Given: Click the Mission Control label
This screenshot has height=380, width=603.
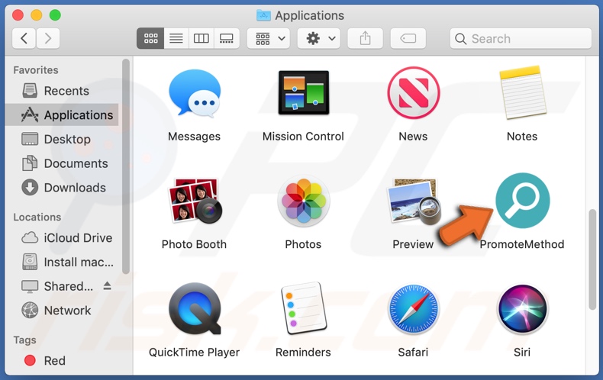Looking at the screenshot, I should click(x=304, y=137).
